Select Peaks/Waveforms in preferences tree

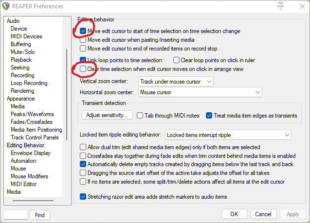(32, 114)
